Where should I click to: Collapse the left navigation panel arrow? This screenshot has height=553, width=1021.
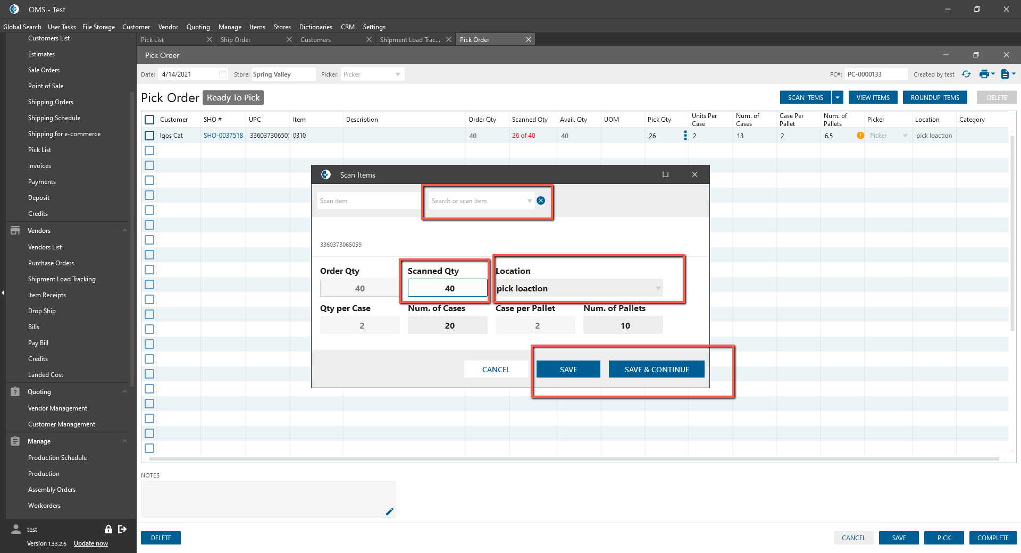3,293
